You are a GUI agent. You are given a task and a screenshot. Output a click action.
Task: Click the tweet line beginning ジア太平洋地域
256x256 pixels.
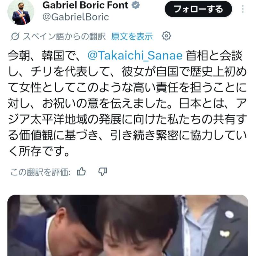pyautogui.click(x=127, y=119)
